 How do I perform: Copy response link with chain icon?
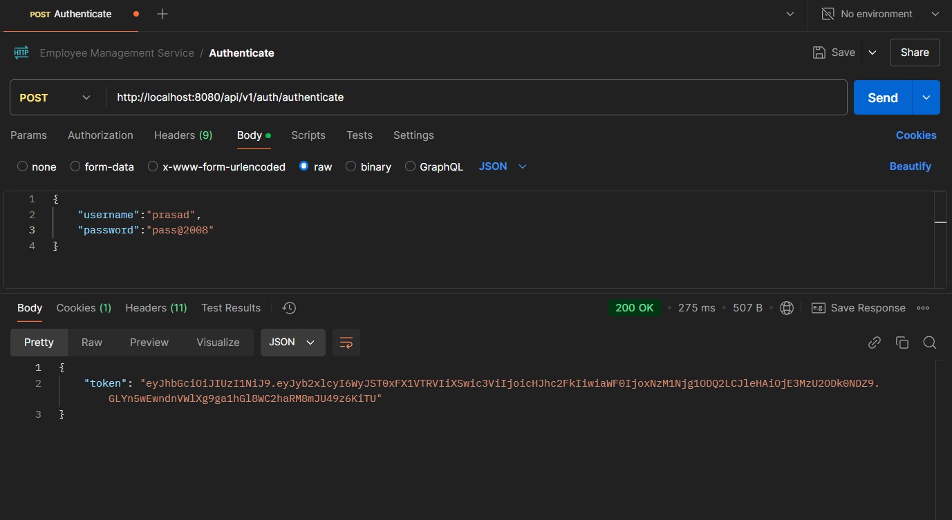coord(875,343)
